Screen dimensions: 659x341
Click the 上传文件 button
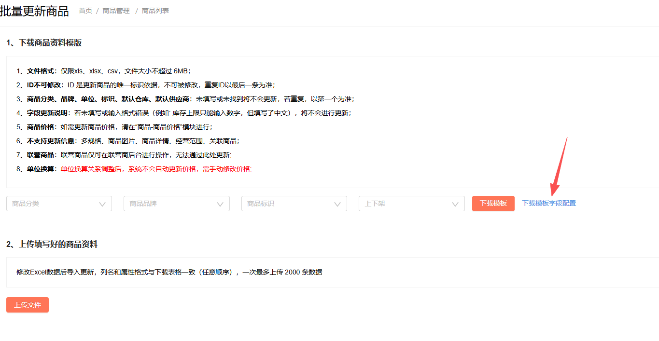28,305
